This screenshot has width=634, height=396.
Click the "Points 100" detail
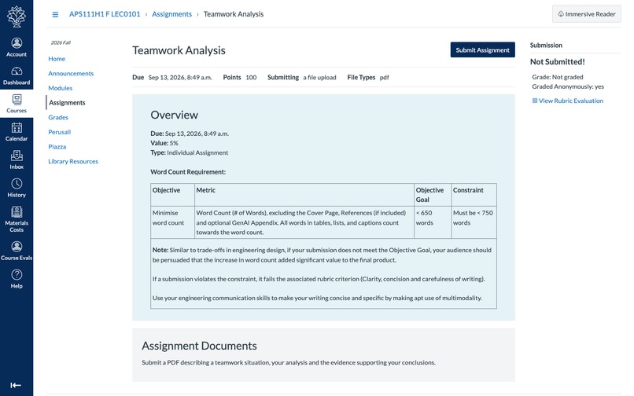[x=240, y=77]
